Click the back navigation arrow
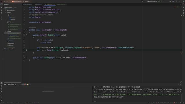The height and width of the screenshot is (104, 185). coord(7,1)
